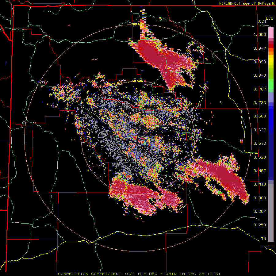
Task: Click the NEXLAB-College of DuPage credit text
Action: click(x=245, y=3)
